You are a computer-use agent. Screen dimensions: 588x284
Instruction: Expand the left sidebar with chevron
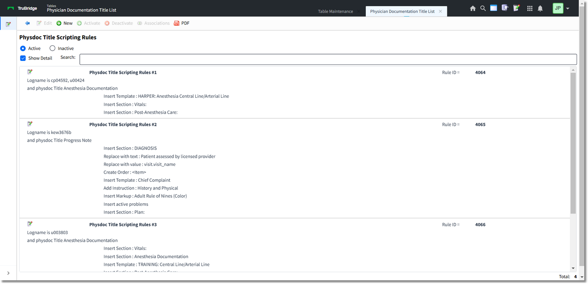point(8,273)
